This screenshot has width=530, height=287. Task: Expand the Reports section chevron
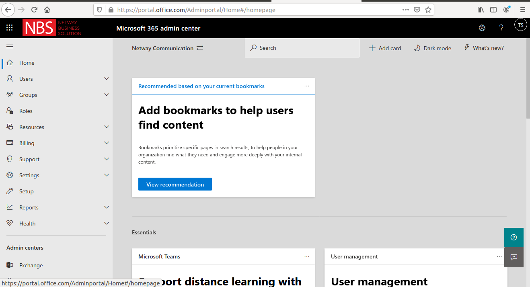click(107, 207)
